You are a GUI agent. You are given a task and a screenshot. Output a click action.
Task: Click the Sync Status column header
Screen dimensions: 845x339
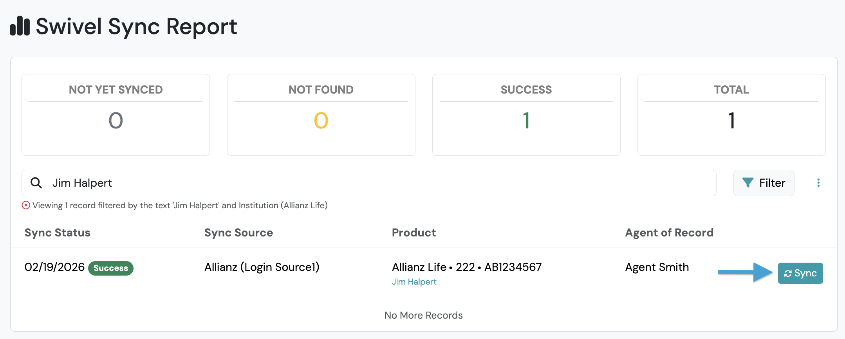coord(58,233)
